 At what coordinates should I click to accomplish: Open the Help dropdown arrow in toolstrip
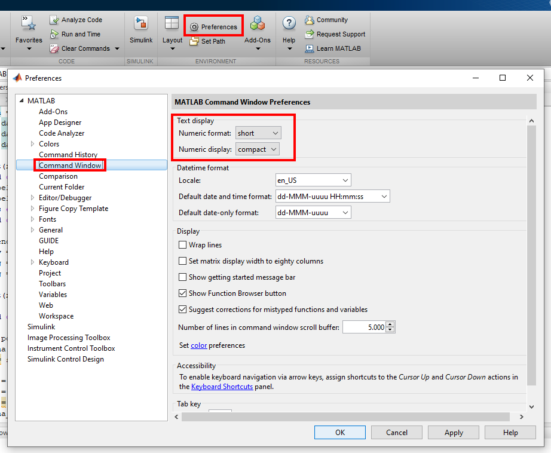click(289, 49)
